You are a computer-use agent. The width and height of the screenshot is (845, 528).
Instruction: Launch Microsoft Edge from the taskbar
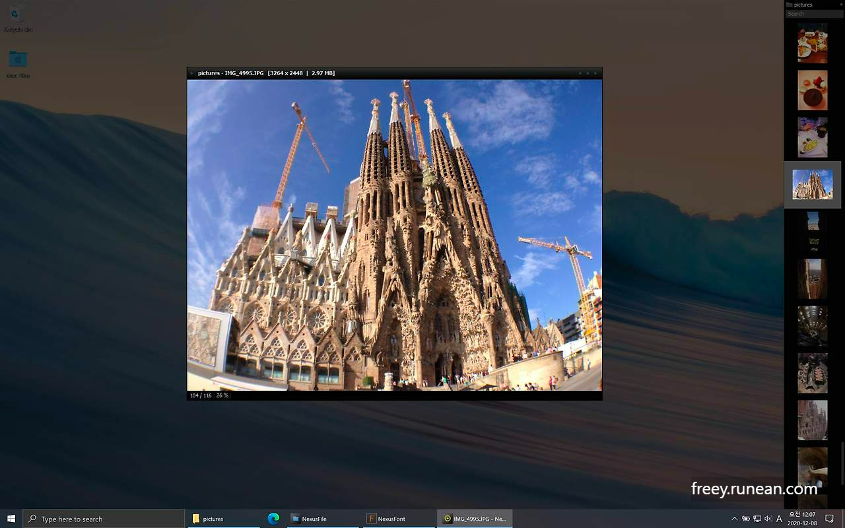coord(273,519)
